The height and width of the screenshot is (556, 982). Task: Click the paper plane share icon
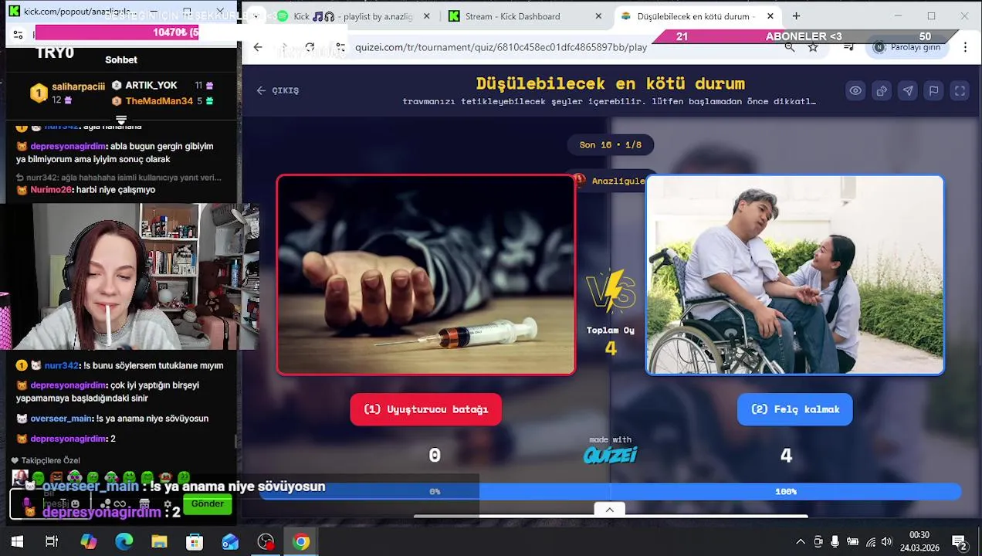point(908,90)
